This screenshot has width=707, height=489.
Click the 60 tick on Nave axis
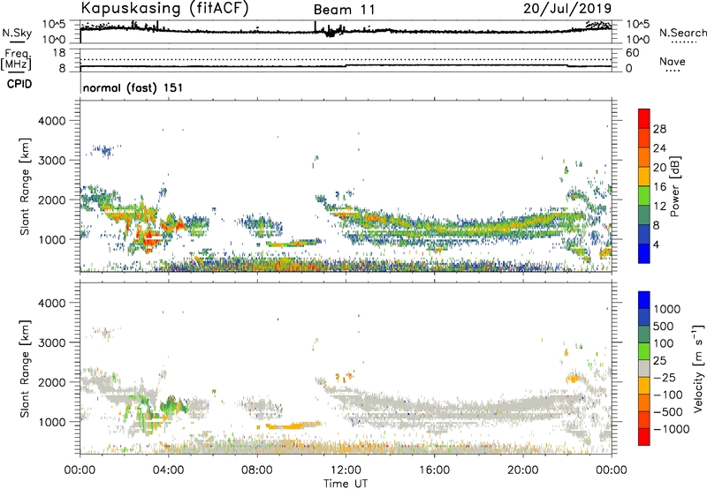[x=632, y=53]
